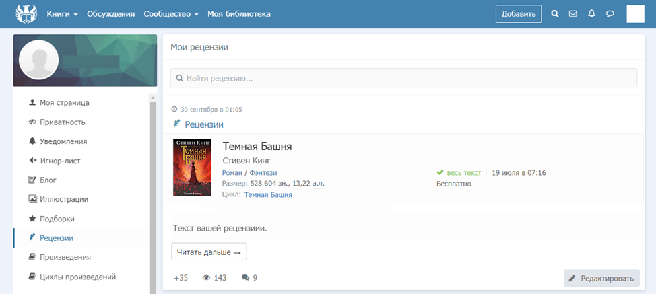Expand the Книги dropdown menu
Viewport: 656px width, 294px height.
(x=62, y=14)
